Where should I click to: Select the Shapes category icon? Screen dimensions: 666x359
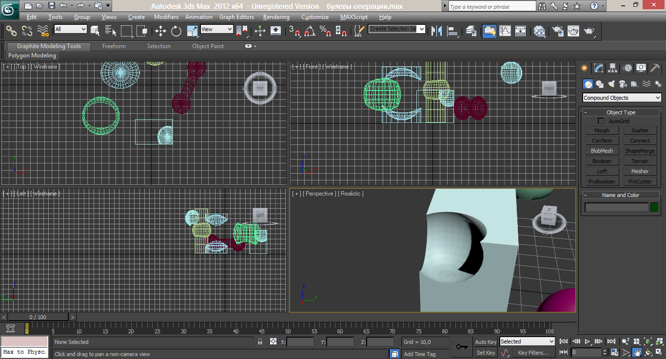click(x=600, y=84)
